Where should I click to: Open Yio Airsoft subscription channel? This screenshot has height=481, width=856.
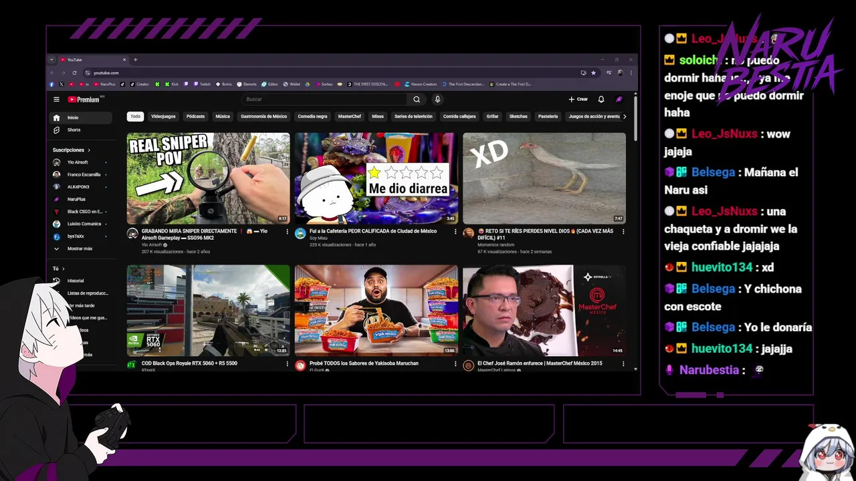(x=82, y=162)
